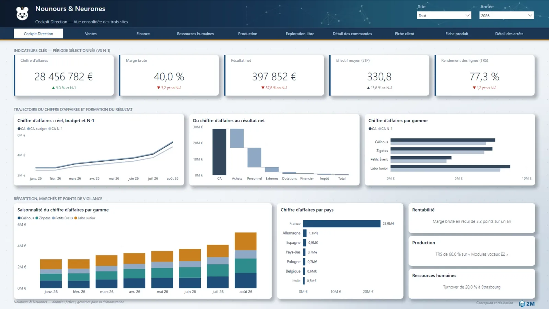Viewport: 549px width, 309px height.
Task: Click the 23,9M€ France data label
Action: [388, 224]
